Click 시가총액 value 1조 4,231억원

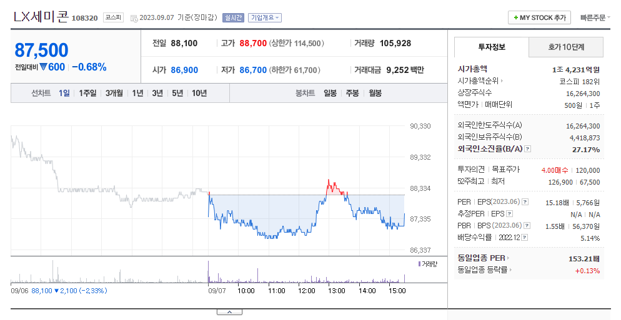576,70
